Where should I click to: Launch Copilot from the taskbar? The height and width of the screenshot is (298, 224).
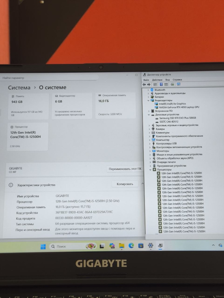click(112, 246)
